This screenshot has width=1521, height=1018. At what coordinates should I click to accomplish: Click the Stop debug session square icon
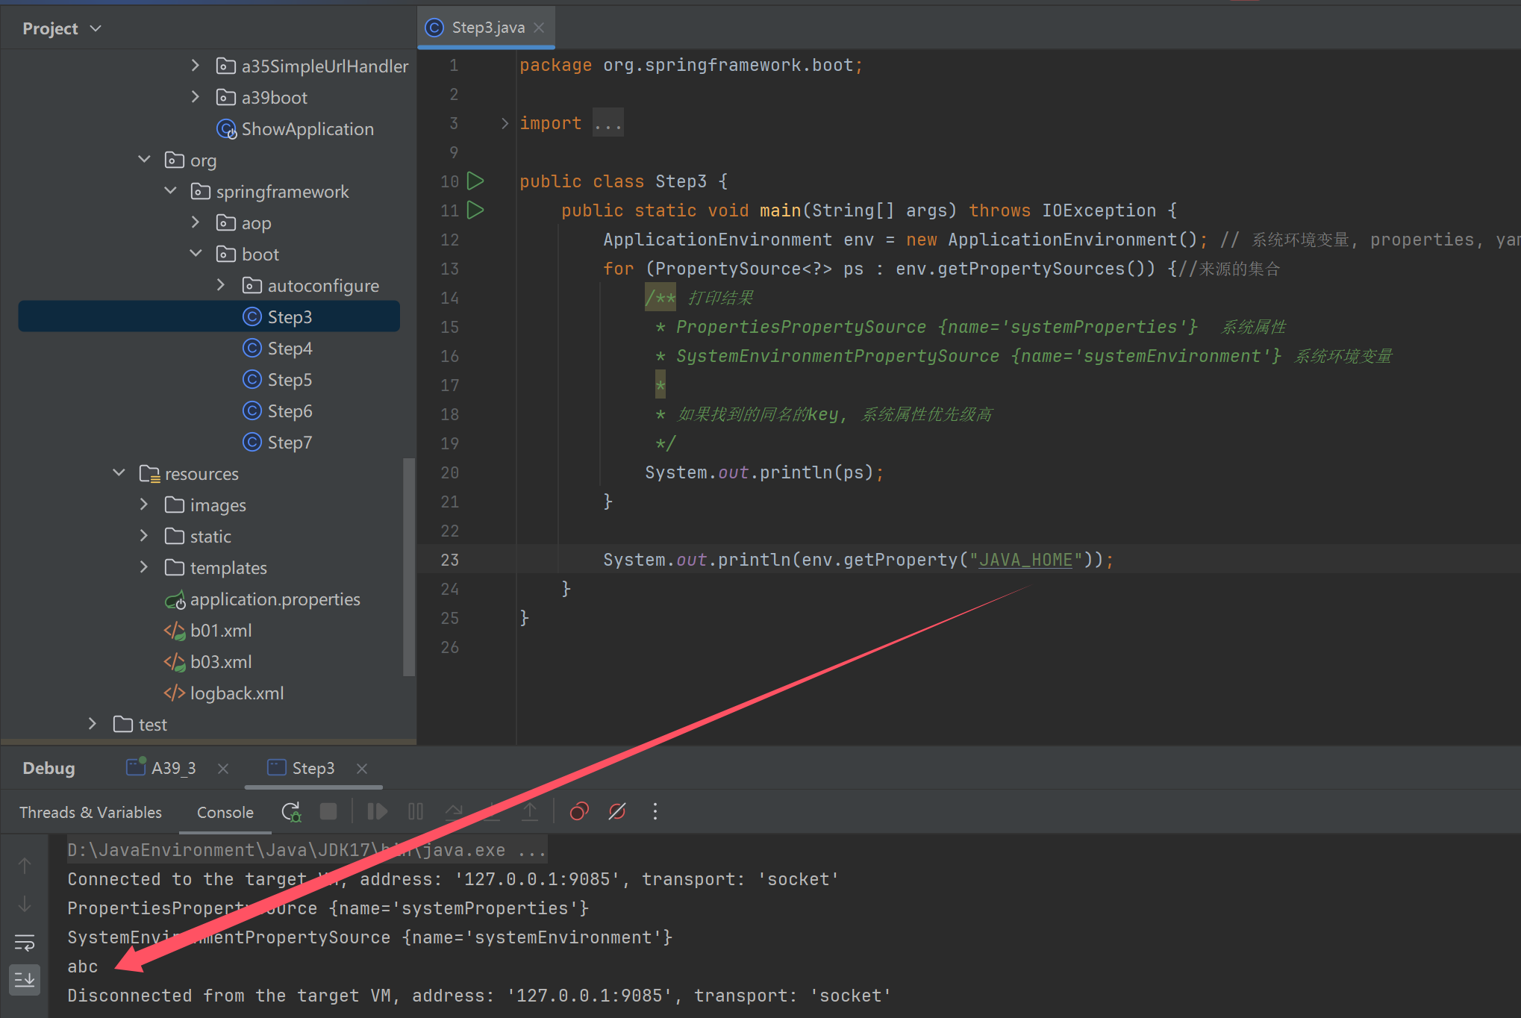pos(328,811)
